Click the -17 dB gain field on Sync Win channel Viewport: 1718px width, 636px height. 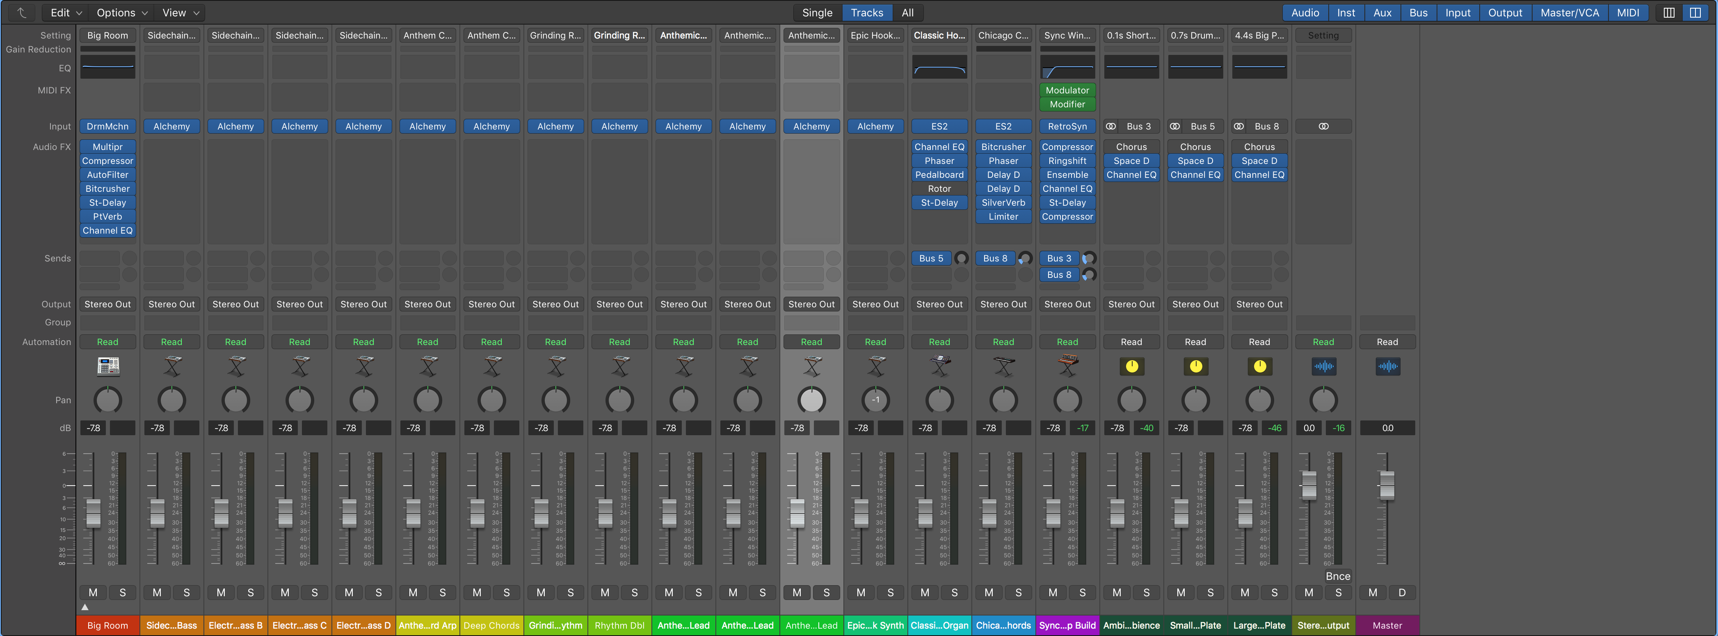1083,428
